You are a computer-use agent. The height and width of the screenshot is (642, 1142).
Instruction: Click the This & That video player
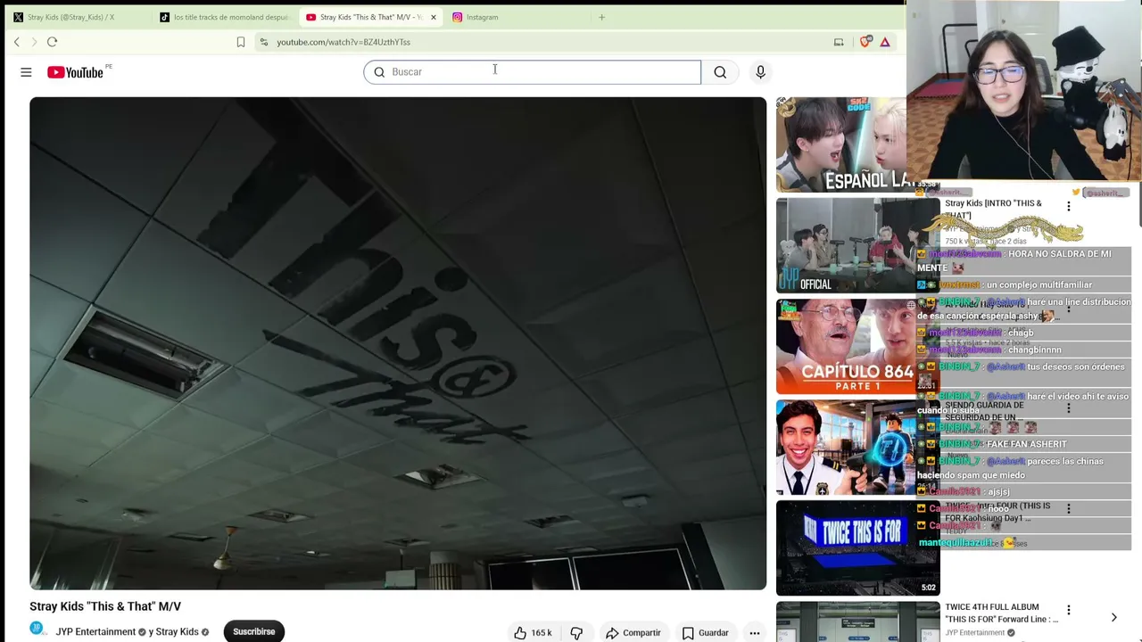pos(398,343)
